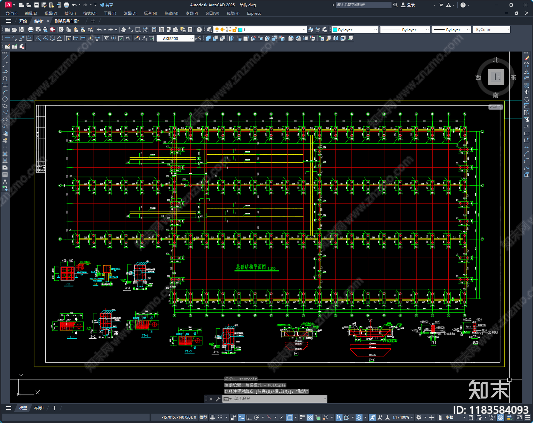
Task: Click the Diameter Dimension icon
Action: pyautogui.click(x=52, y=38)
